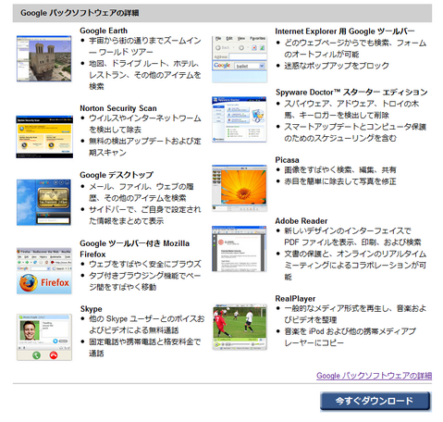Screen dimensions: 443x422
Task: Click the bullet スパイウェア、アドウェア、トロイの木馬
Action: 351,109
